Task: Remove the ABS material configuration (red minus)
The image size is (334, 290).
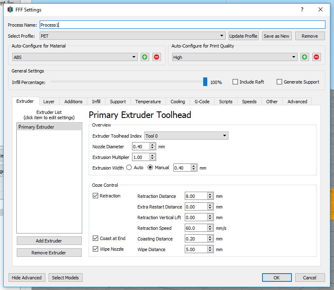Action: tap(157, 57)
